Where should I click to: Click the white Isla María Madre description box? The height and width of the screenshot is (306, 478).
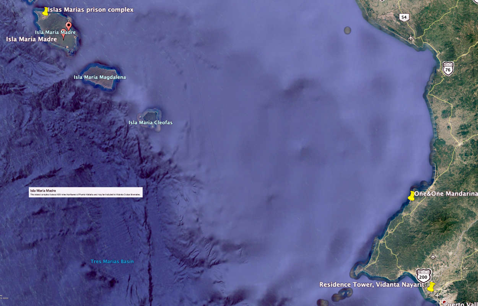click(x=86, y=192)
